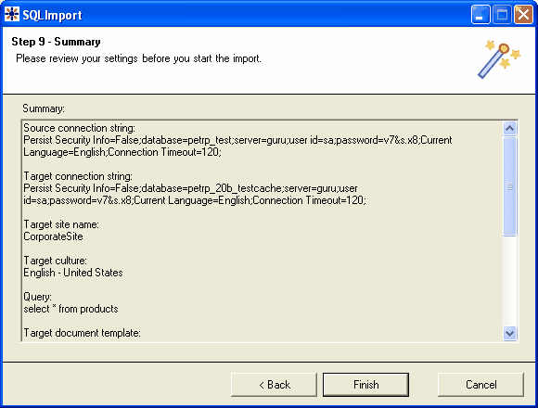This screenshot has width=538, height=408.
Task: Click the SQLImport title bar text
Action: pos(52,15)
